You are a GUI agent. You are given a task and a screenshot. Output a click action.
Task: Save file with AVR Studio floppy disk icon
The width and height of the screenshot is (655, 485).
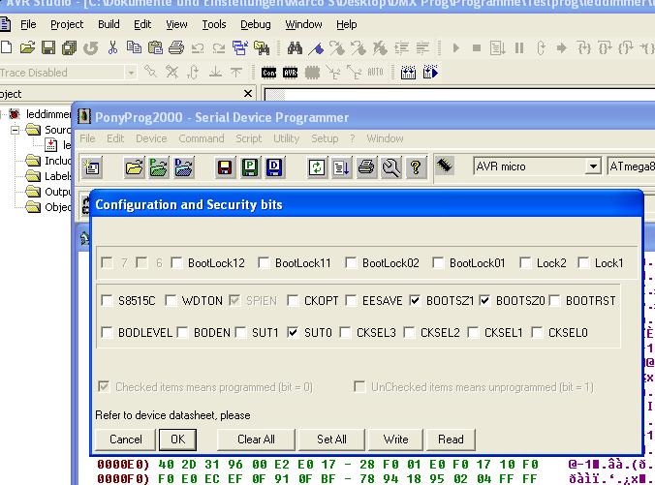point(48,48)
